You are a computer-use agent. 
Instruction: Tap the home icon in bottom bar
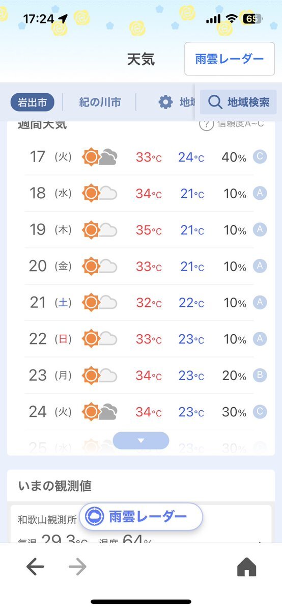pyautogui.click(x=247, y=567)
